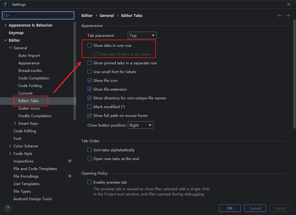The image size is (296, 215).
Task: Open Breadcrumbs settings
Action: coord(30,71)
